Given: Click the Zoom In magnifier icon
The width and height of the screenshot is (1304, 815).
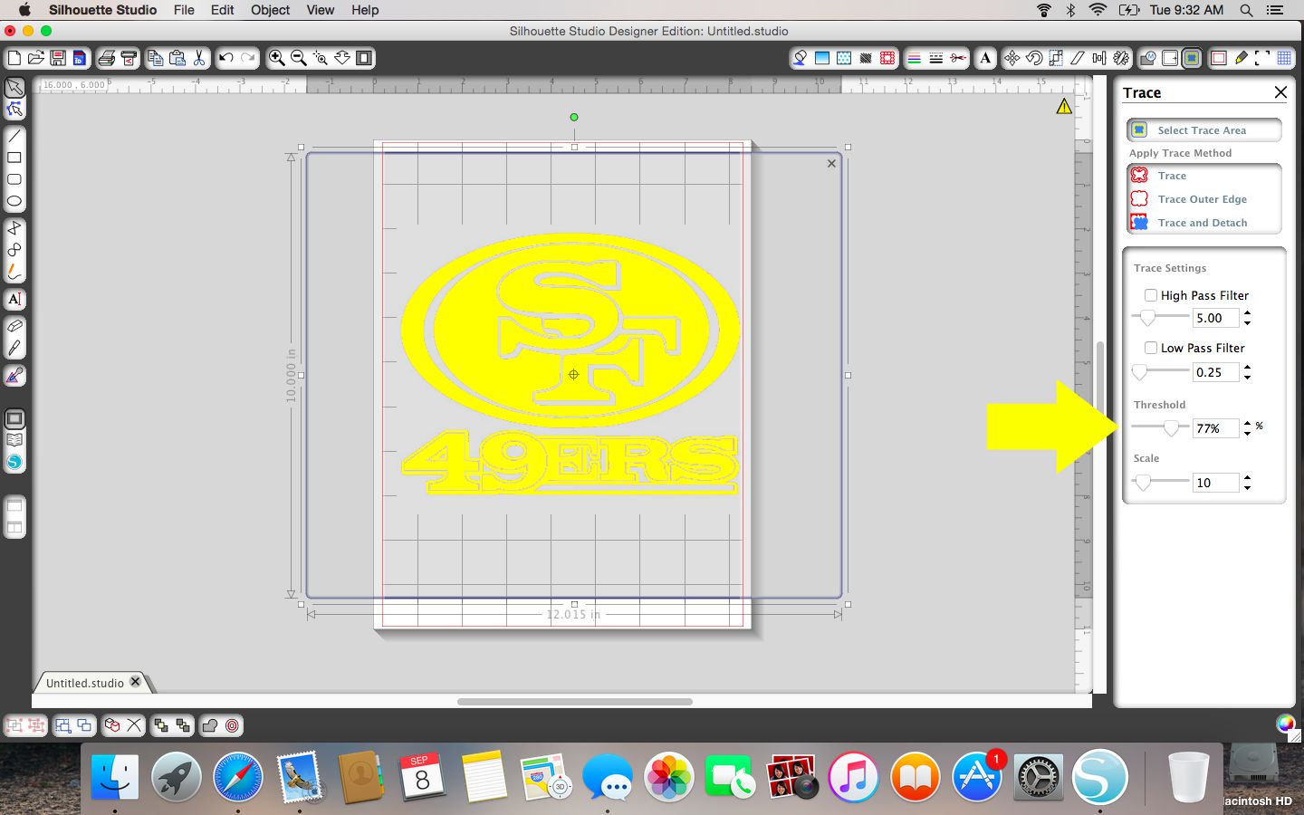Looking at the screenshot, I should 277,58.
